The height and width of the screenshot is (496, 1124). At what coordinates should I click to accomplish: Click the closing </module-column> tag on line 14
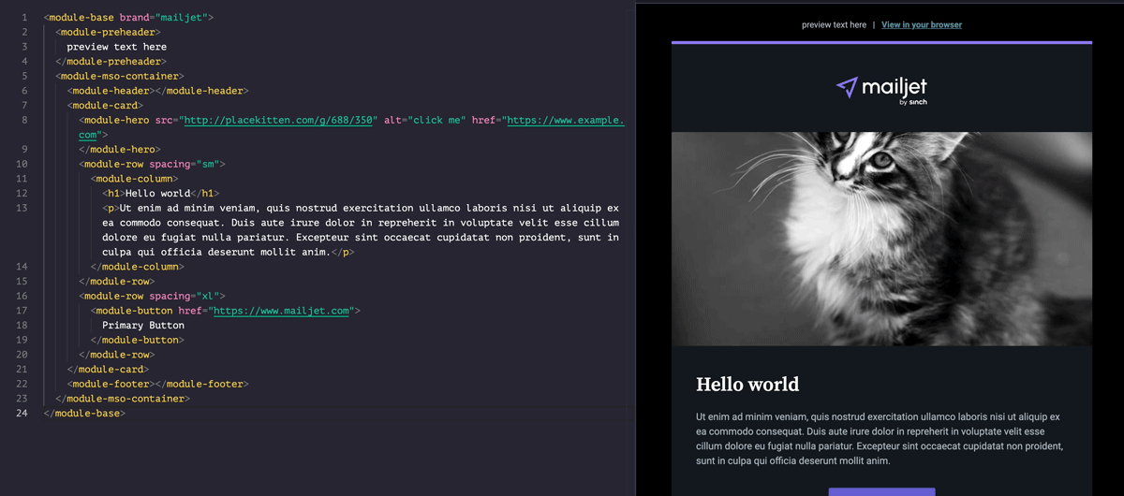pyautogui.click(x=137, y=267)
